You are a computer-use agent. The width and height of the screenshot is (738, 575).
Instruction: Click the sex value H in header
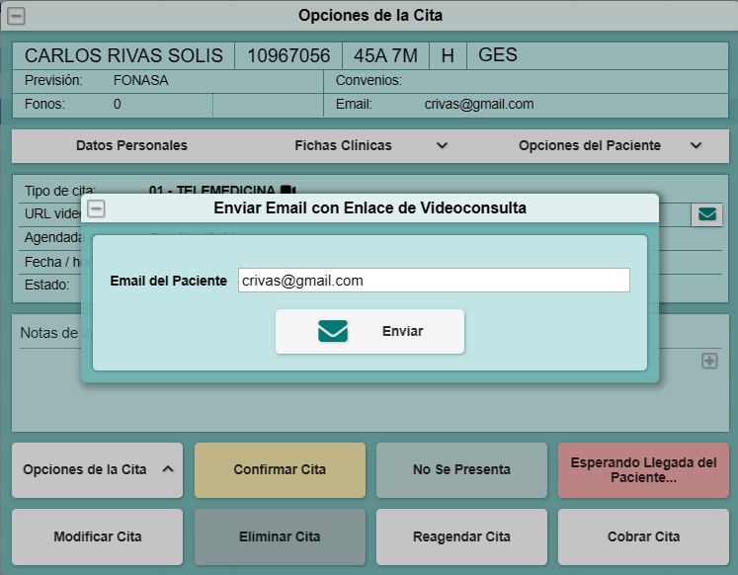pyautogui.click(x=448, y=55)
